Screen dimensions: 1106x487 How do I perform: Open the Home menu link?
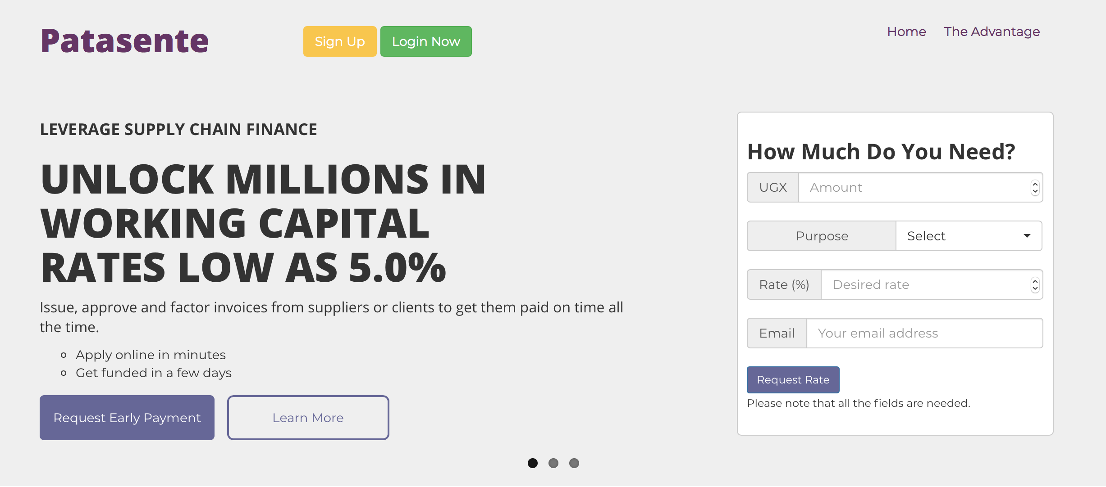[906, 32]
